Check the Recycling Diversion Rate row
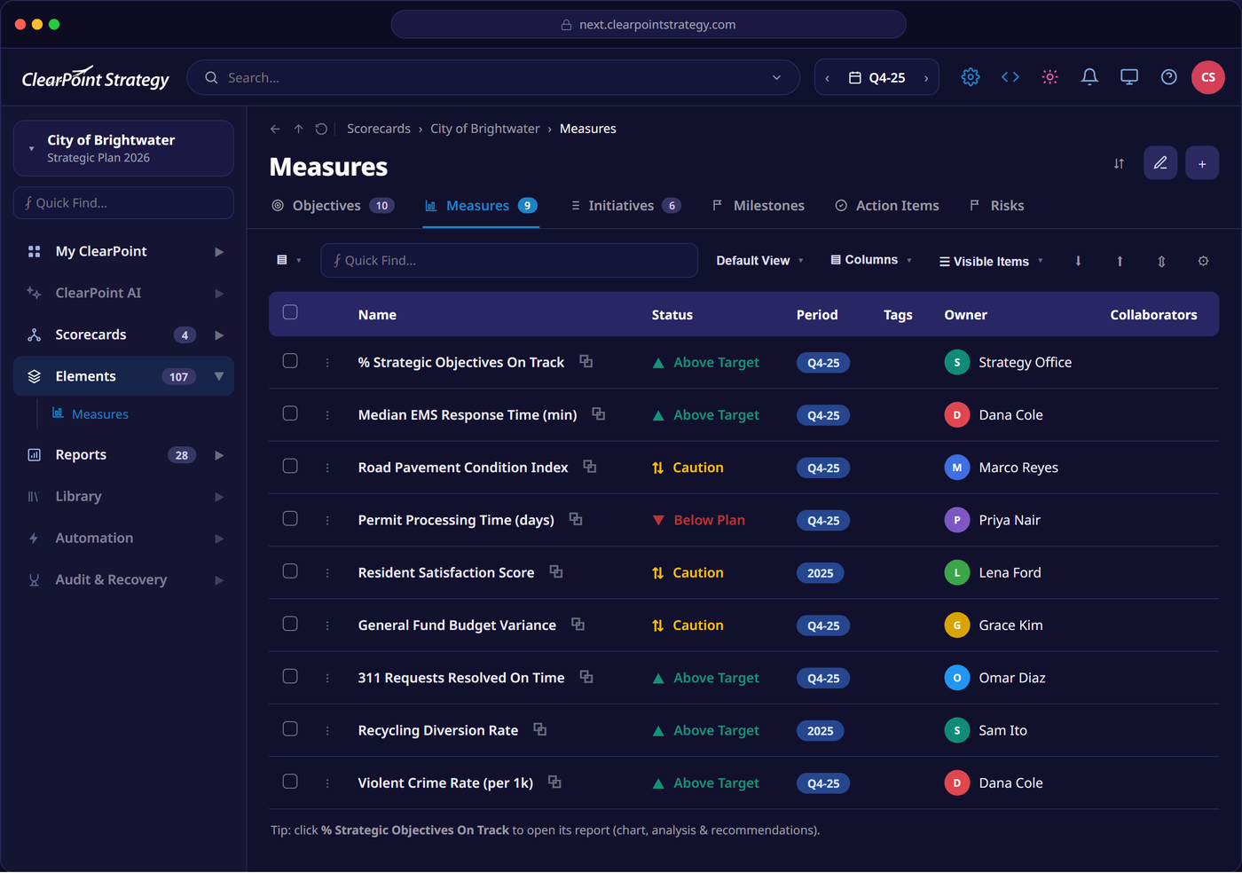 pyautogui.click(x=290, y=728)
